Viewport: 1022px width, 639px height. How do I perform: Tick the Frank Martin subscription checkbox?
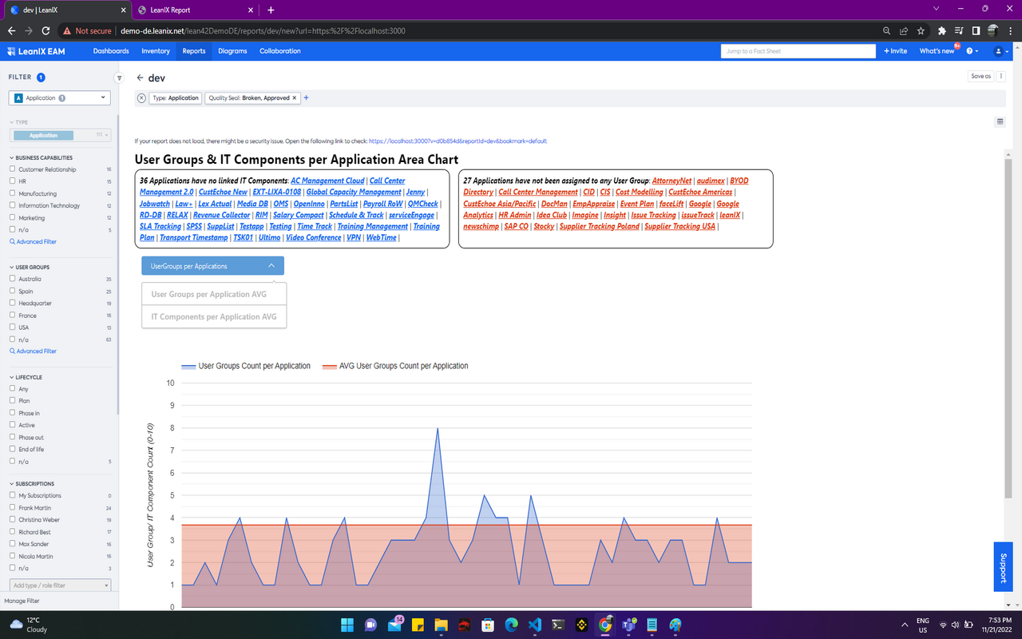(x=12, y=507)
